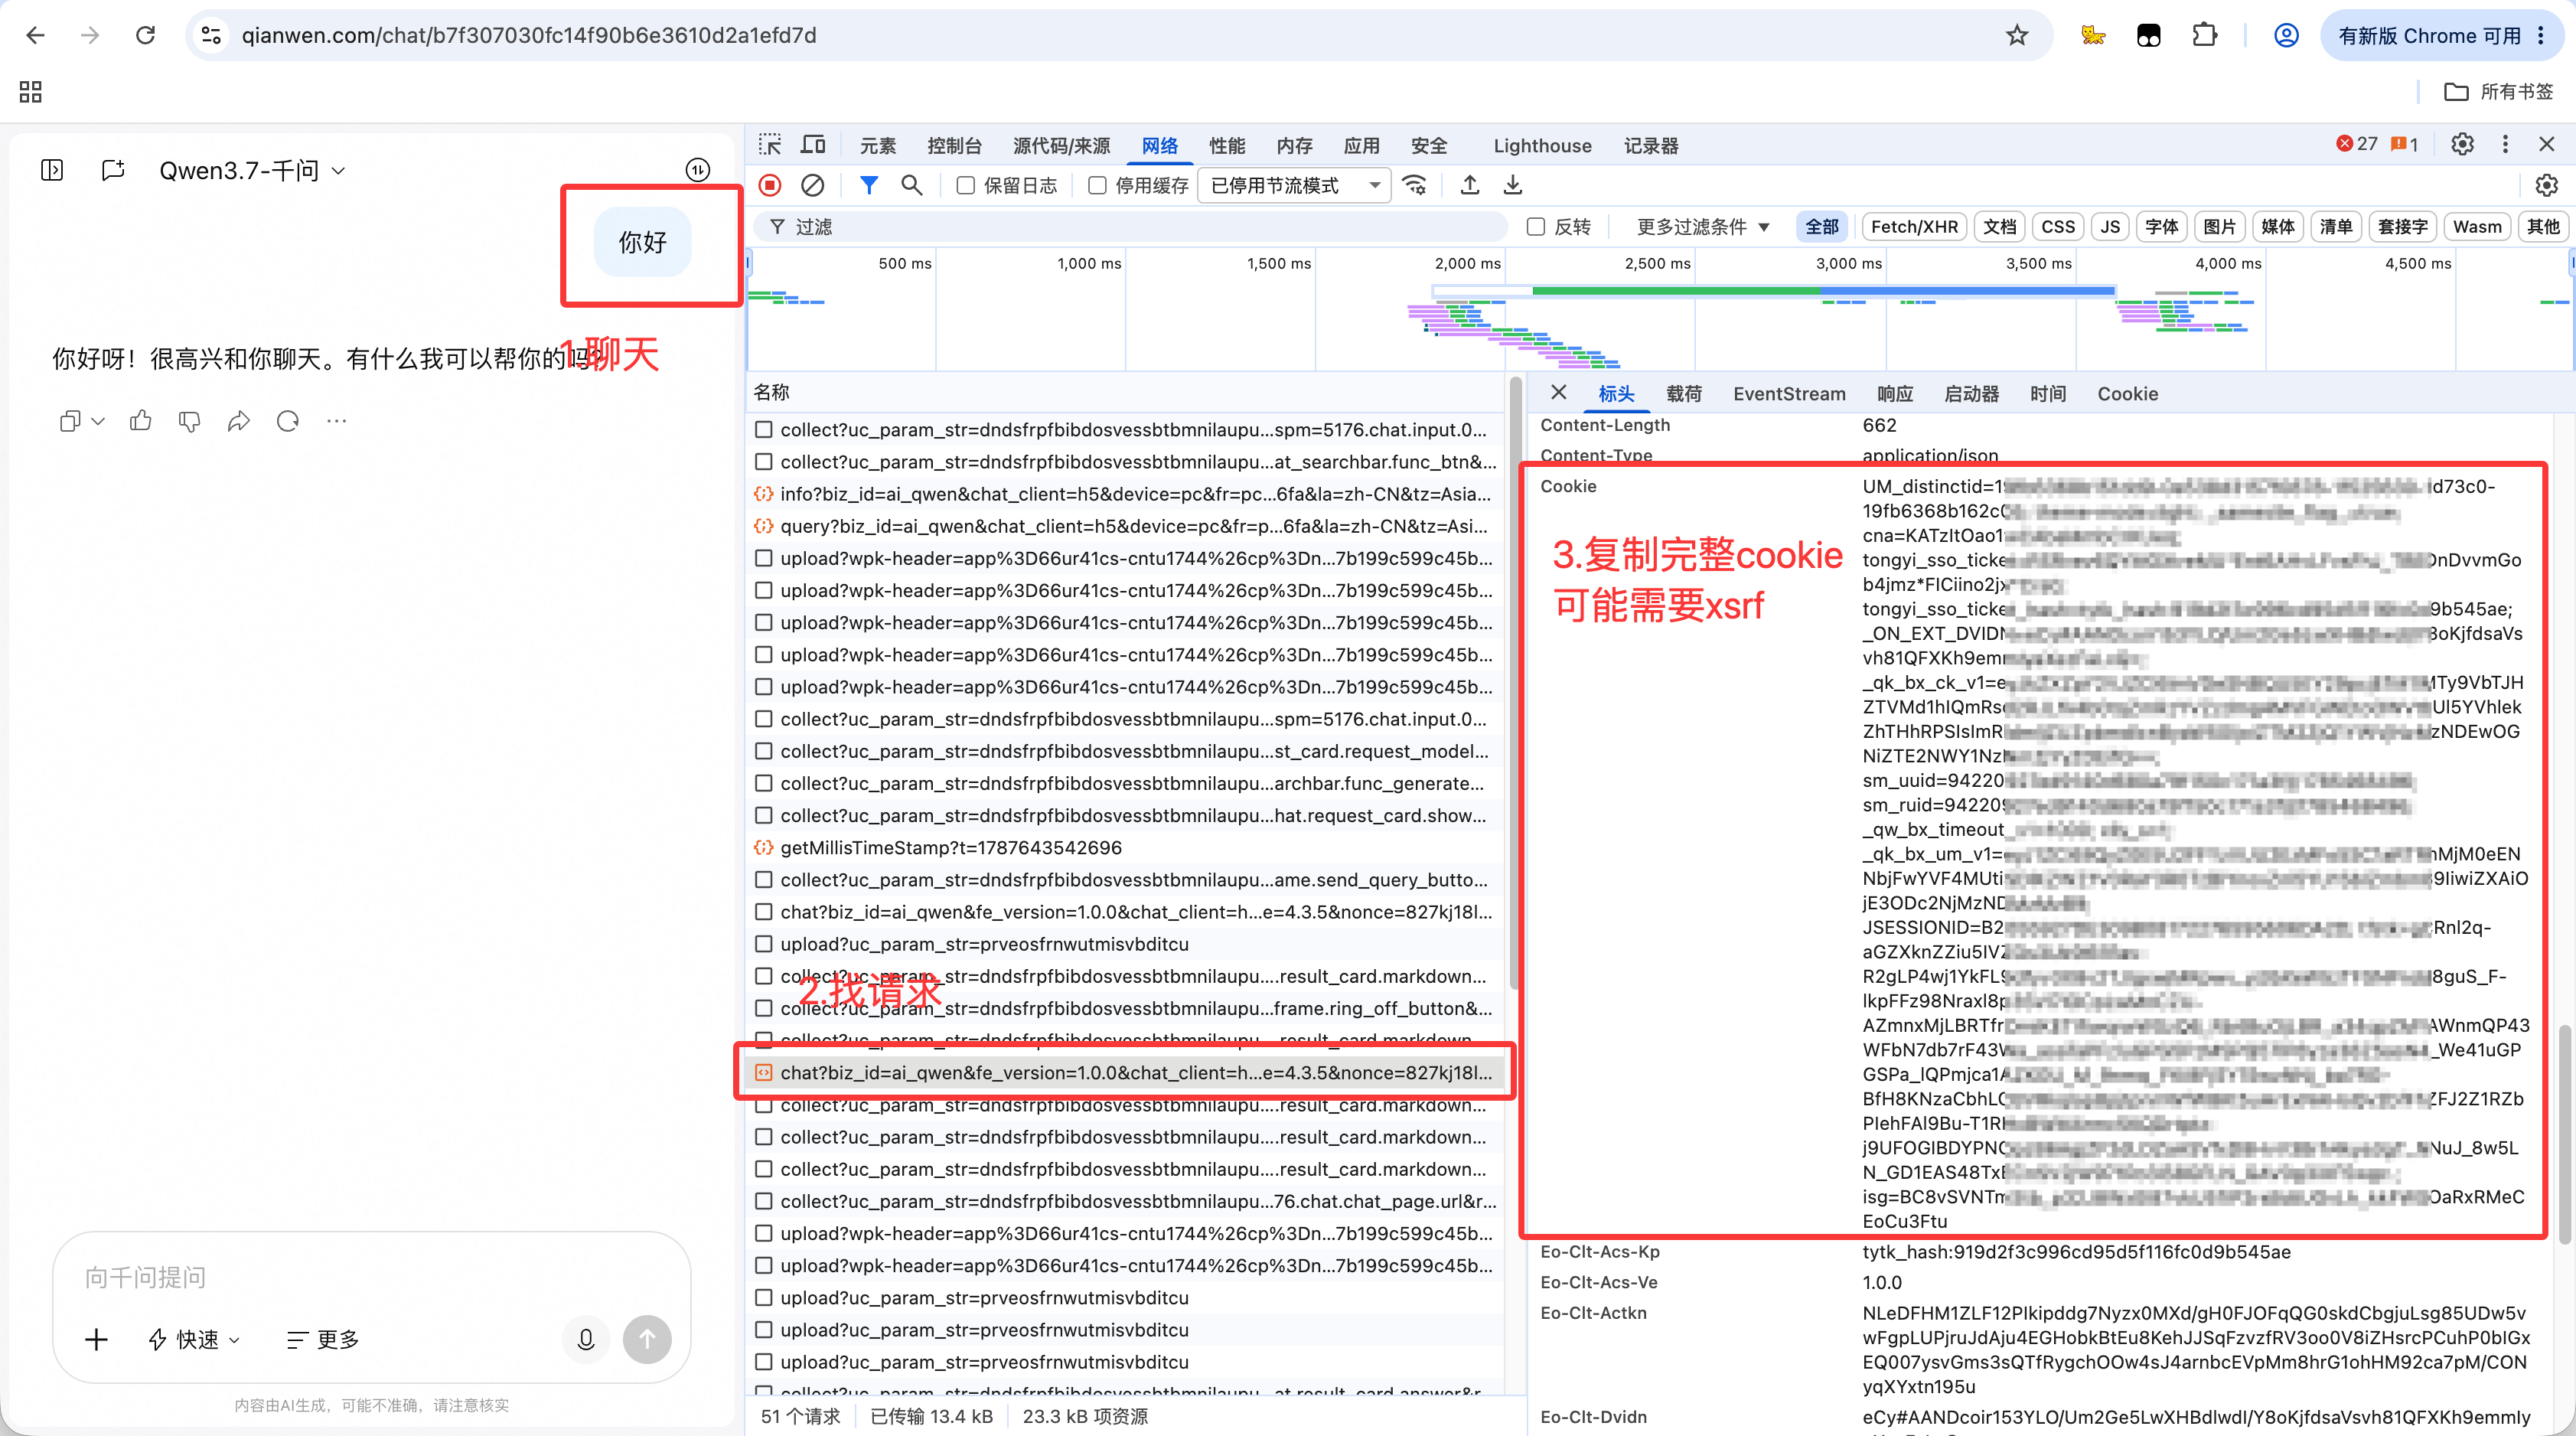Open the throttling dropdown 已停用节流模式
Viewport: 2576px width, 1436px height.
click(x=1294, y=185)
